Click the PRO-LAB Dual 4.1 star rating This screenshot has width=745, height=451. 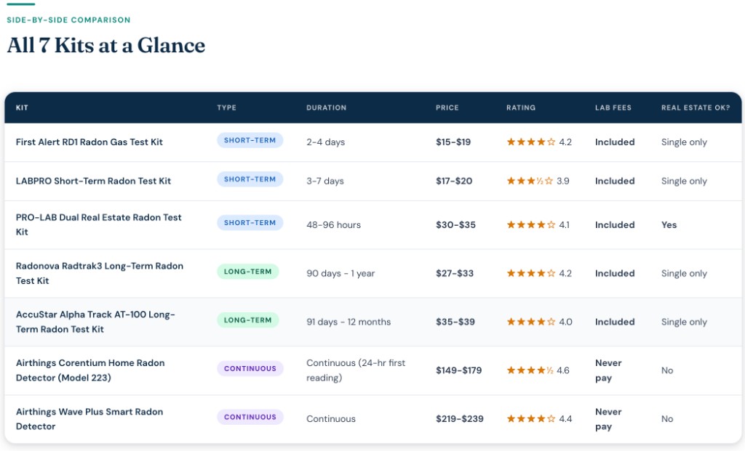click(x=538, y=225)
